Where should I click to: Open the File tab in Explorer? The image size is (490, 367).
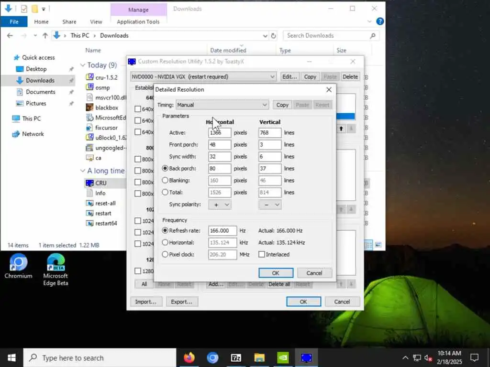[14, 22]
